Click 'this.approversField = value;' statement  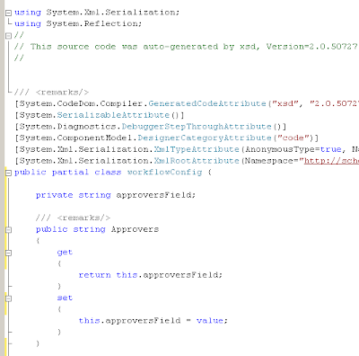pyautogui.click(x=153, y=321)
